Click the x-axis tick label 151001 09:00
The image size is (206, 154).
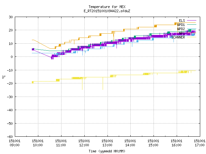(14, 143)
